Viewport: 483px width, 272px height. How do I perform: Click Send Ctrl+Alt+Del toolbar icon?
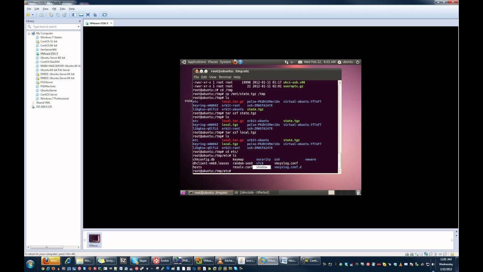[x=42, y=15]
